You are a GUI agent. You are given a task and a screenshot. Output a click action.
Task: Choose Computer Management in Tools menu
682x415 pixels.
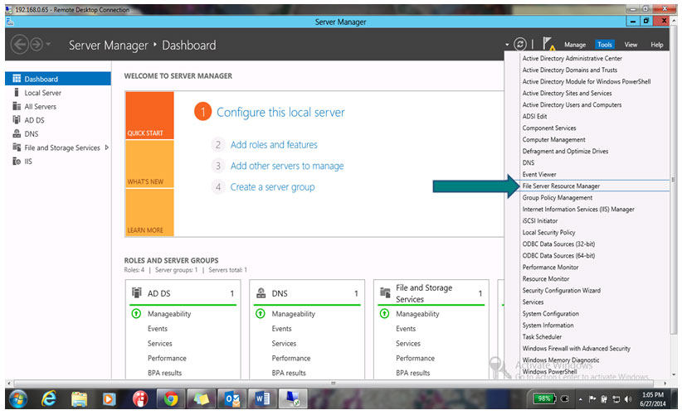[553, 139]
